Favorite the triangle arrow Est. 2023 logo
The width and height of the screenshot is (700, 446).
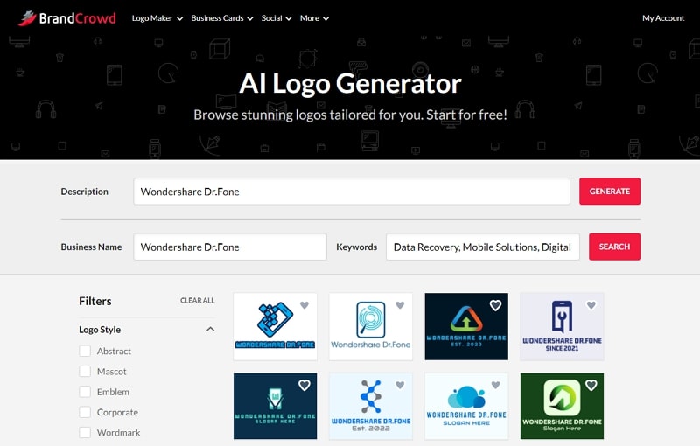(x=495, y=305)
